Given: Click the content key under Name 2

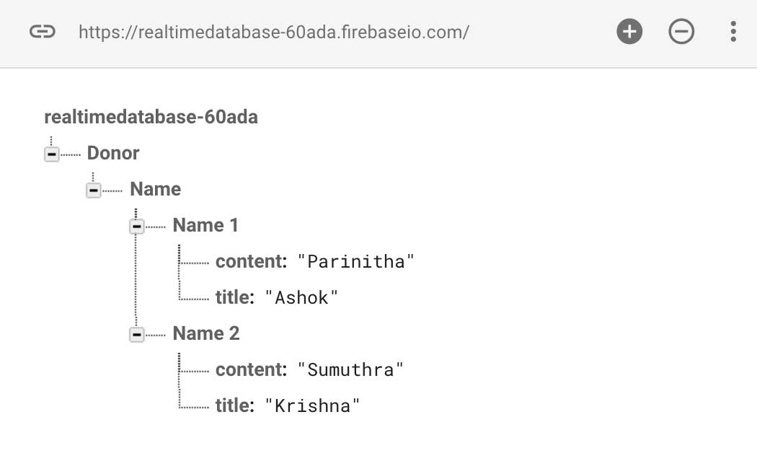Looking at the screenshot, I should tap(250, 369).
